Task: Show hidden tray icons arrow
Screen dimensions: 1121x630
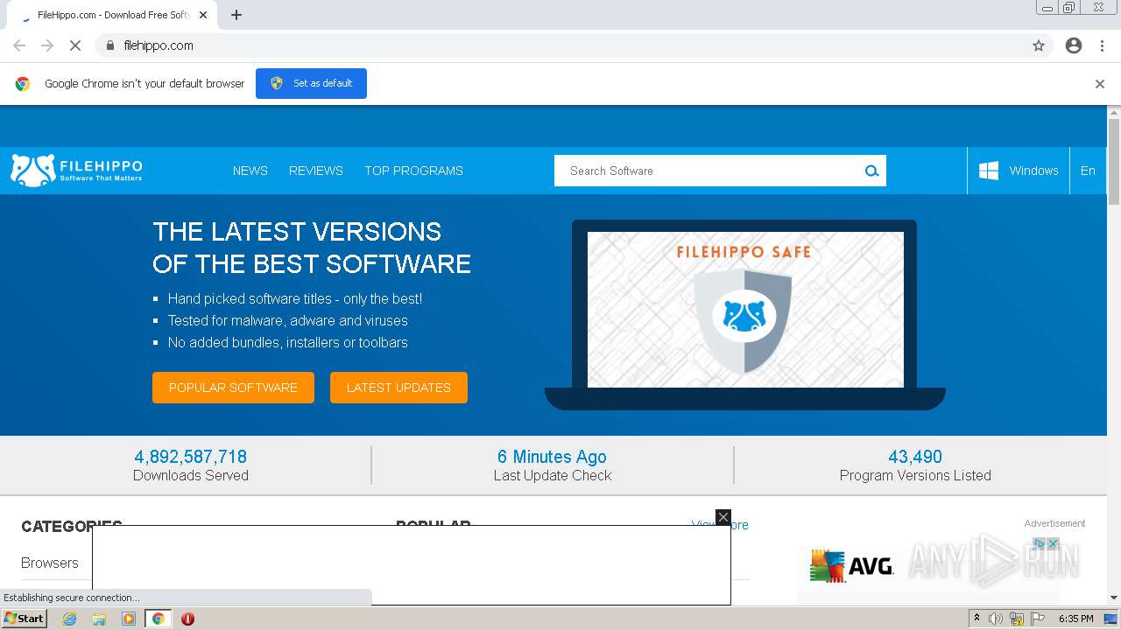Action: click(976, 619)
